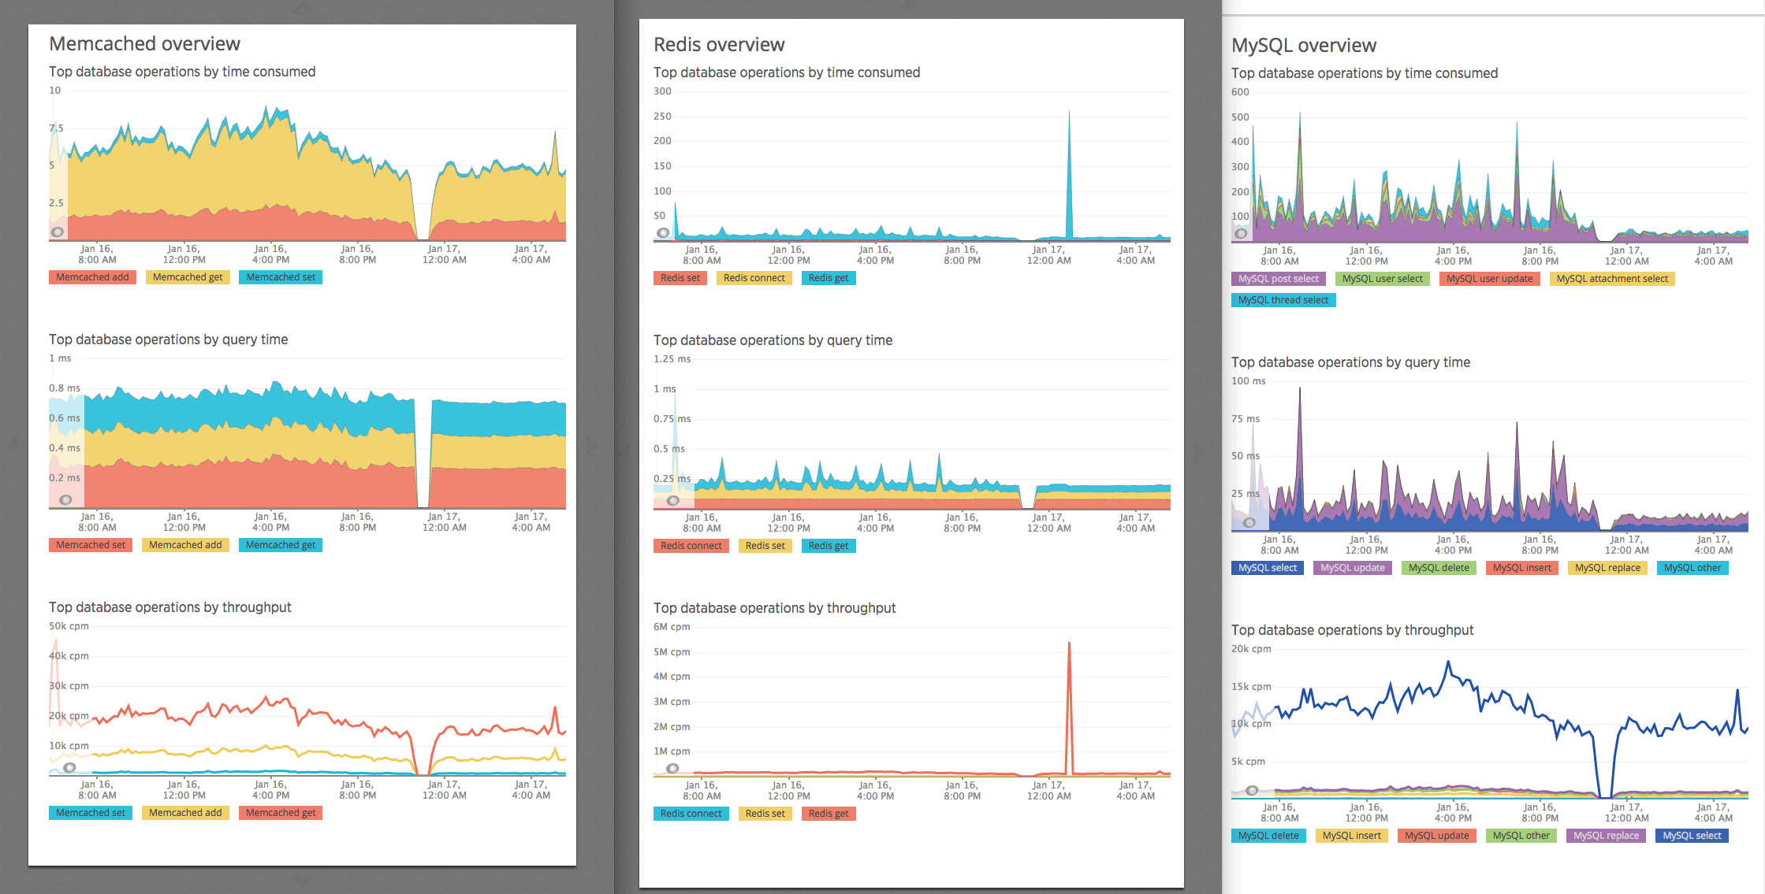Click the '20k cpm' axis label in MySQL throughput chart
The width and height of the screenshot is (1765, 894).
tap(1251, 649)
